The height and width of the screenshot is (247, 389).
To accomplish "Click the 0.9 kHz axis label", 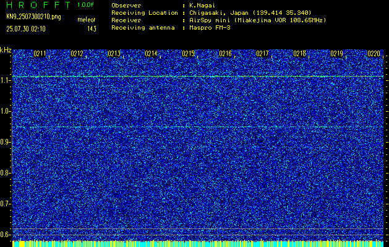I will (5, 142).
